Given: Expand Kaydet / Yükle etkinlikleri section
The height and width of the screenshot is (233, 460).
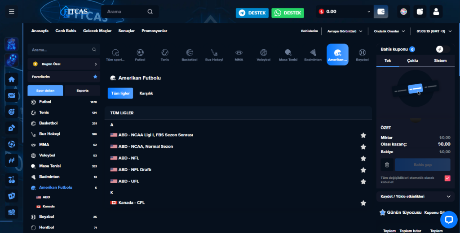Looking at the screenshot, I should (416, 196).
